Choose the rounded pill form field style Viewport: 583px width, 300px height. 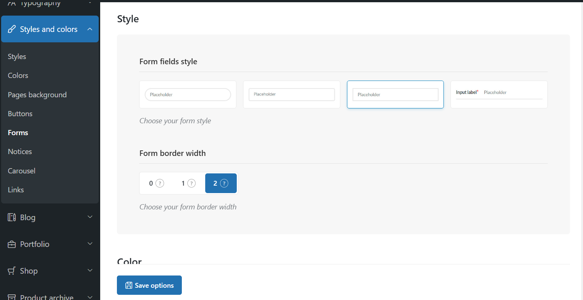(188, 94)
